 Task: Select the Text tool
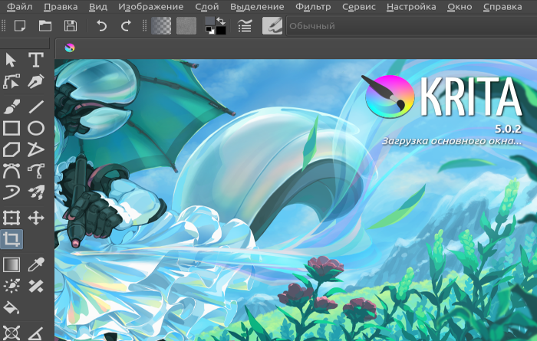[36, 60]
